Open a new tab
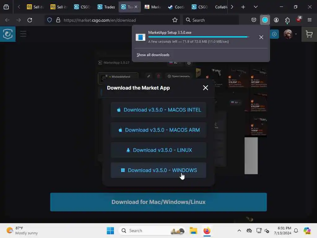Screen dimensions: 317x238 pyautogui.click(x=243, y=7)
